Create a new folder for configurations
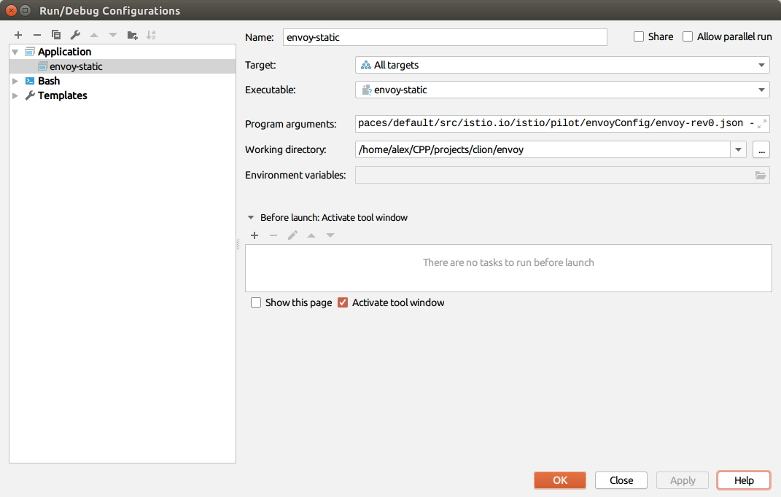The image size is (781, 497). tap(132, 34)
